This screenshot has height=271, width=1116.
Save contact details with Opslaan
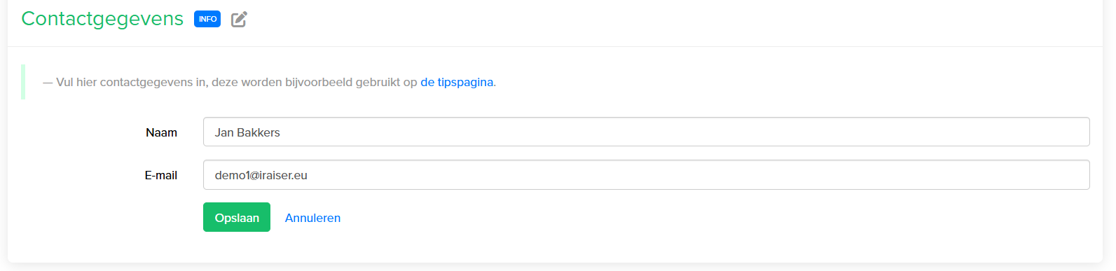tap(237, 217)
